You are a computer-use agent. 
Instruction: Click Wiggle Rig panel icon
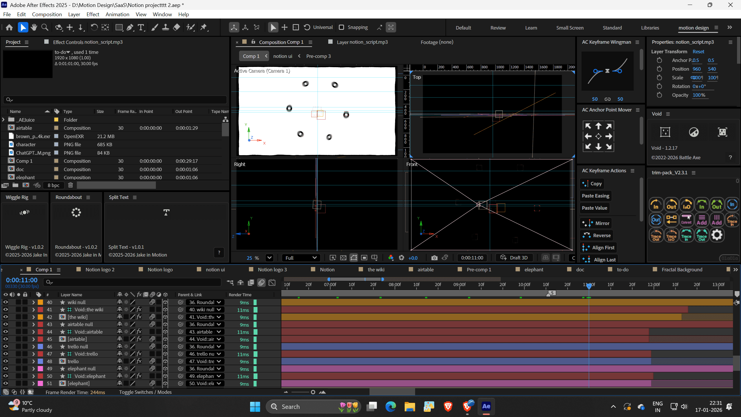coord(24,213)
